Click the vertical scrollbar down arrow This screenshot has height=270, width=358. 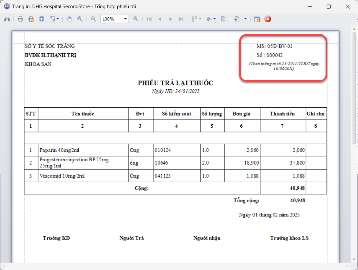pos(354,259)
